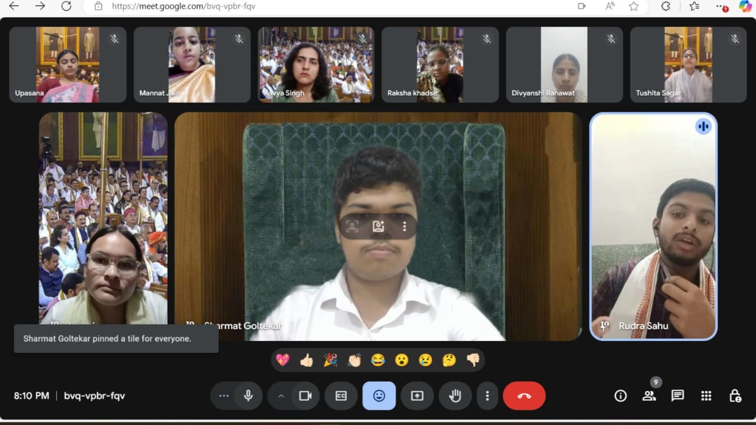The height and width of the screenshot is (425, 756).
Task: Close the emoji reactions bar
Action: [x=379, y=396]
